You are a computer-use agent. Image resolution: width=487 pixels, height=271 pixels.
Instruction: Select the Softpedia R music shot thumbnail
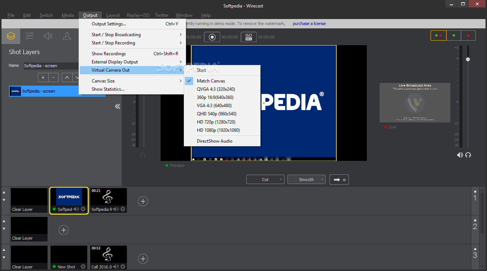click(x=109, y=200)
